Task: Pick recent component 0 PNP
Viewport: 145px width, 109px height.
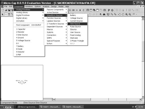Action: (29, 55)
